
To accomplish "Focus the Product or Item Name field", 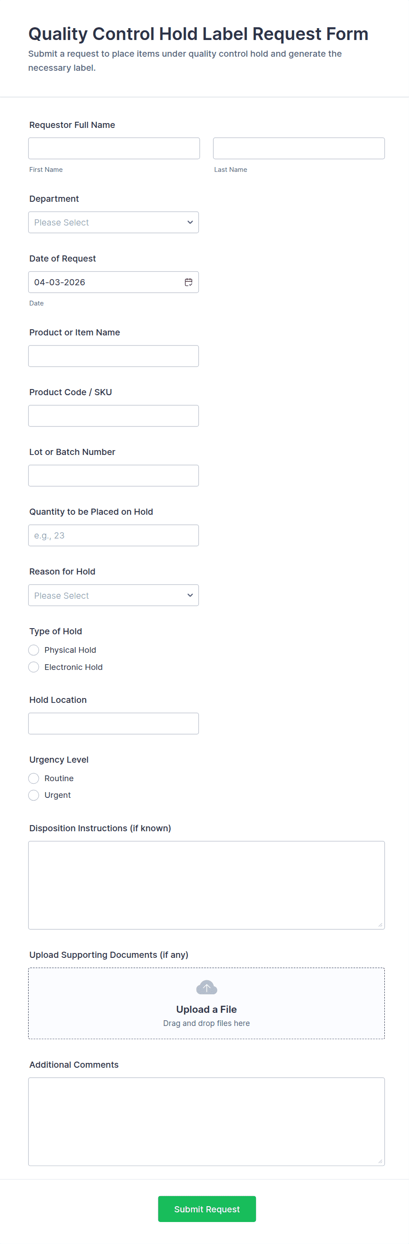I will (113, 356).
